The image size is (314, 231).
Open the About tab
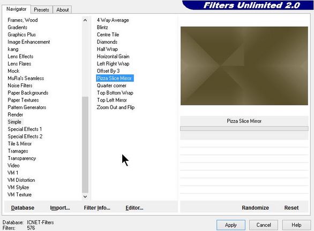[x=62, y=10]
